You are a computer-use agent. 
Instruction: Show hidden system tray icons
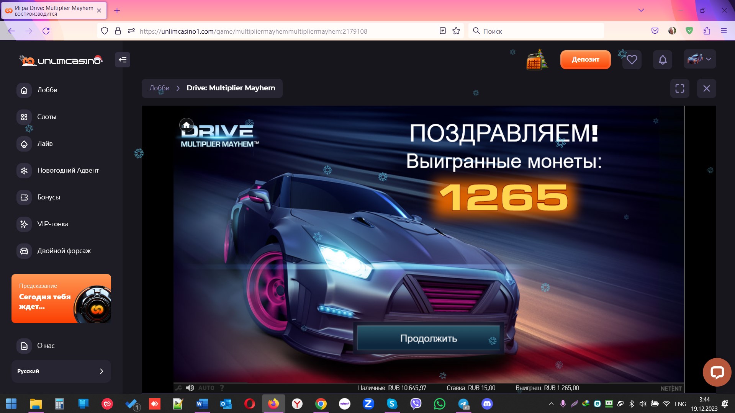pos(551,404)
